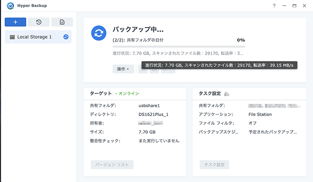Screen dimensions: 313x182
Task: Open the log document icon button
Action: point(62,22)
